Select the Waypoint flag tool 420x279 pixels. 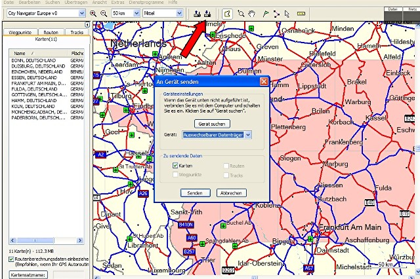pyautogui.click(x=266, y=14)
